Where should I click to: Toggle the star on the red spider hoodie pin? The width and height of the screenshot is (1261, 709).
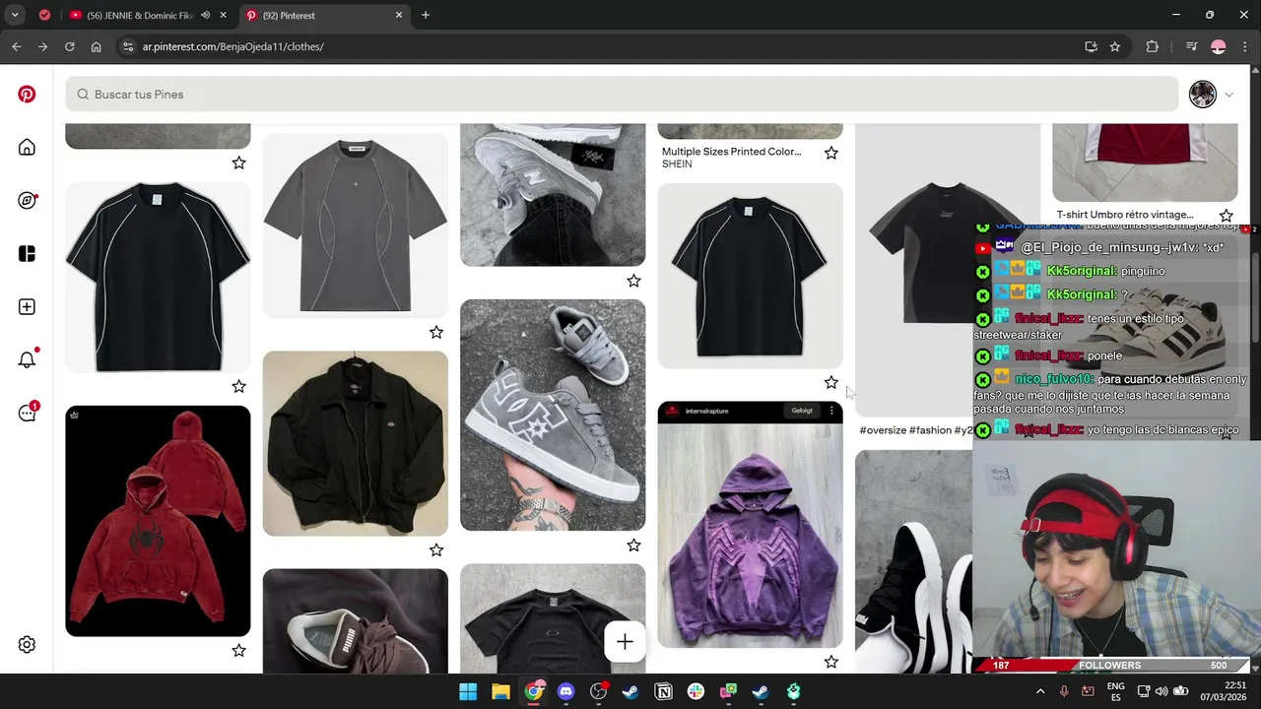click(x=238, y=651)
